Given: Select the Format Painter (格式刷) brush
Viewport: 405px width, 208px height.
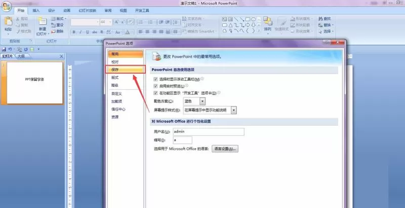Looking at the screenshot, I should pos(18,31).
